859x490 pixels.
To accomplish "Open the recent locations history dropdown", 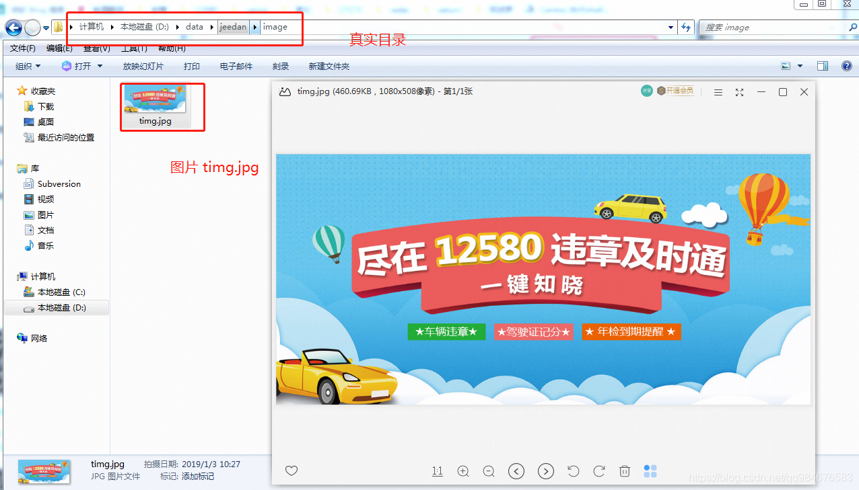I will coord(46,28).
